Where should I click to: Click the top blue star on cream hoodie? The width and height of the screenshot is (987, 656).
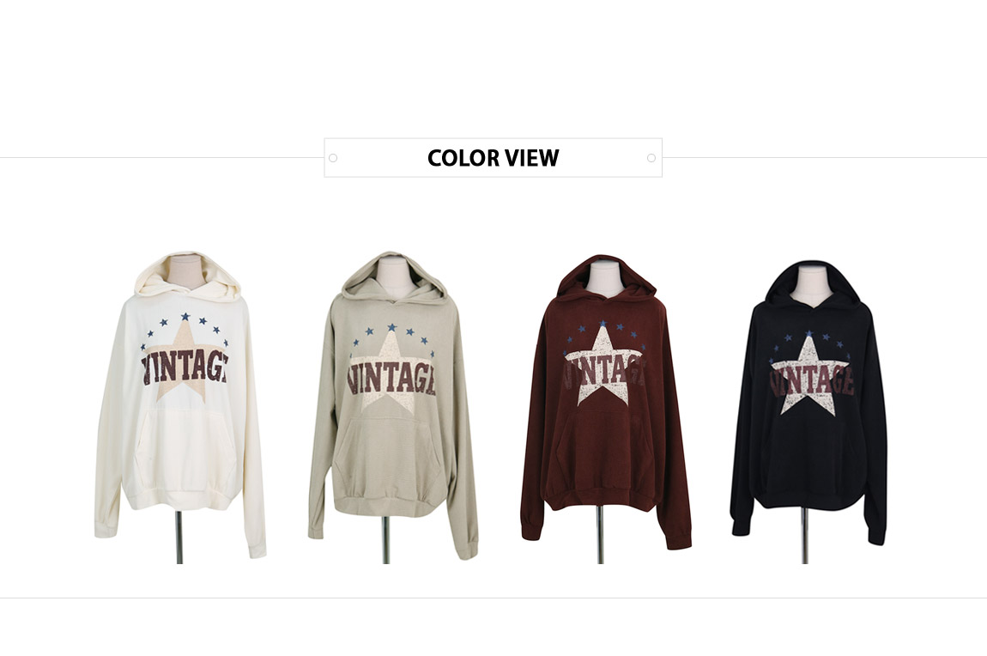[185, 317]
